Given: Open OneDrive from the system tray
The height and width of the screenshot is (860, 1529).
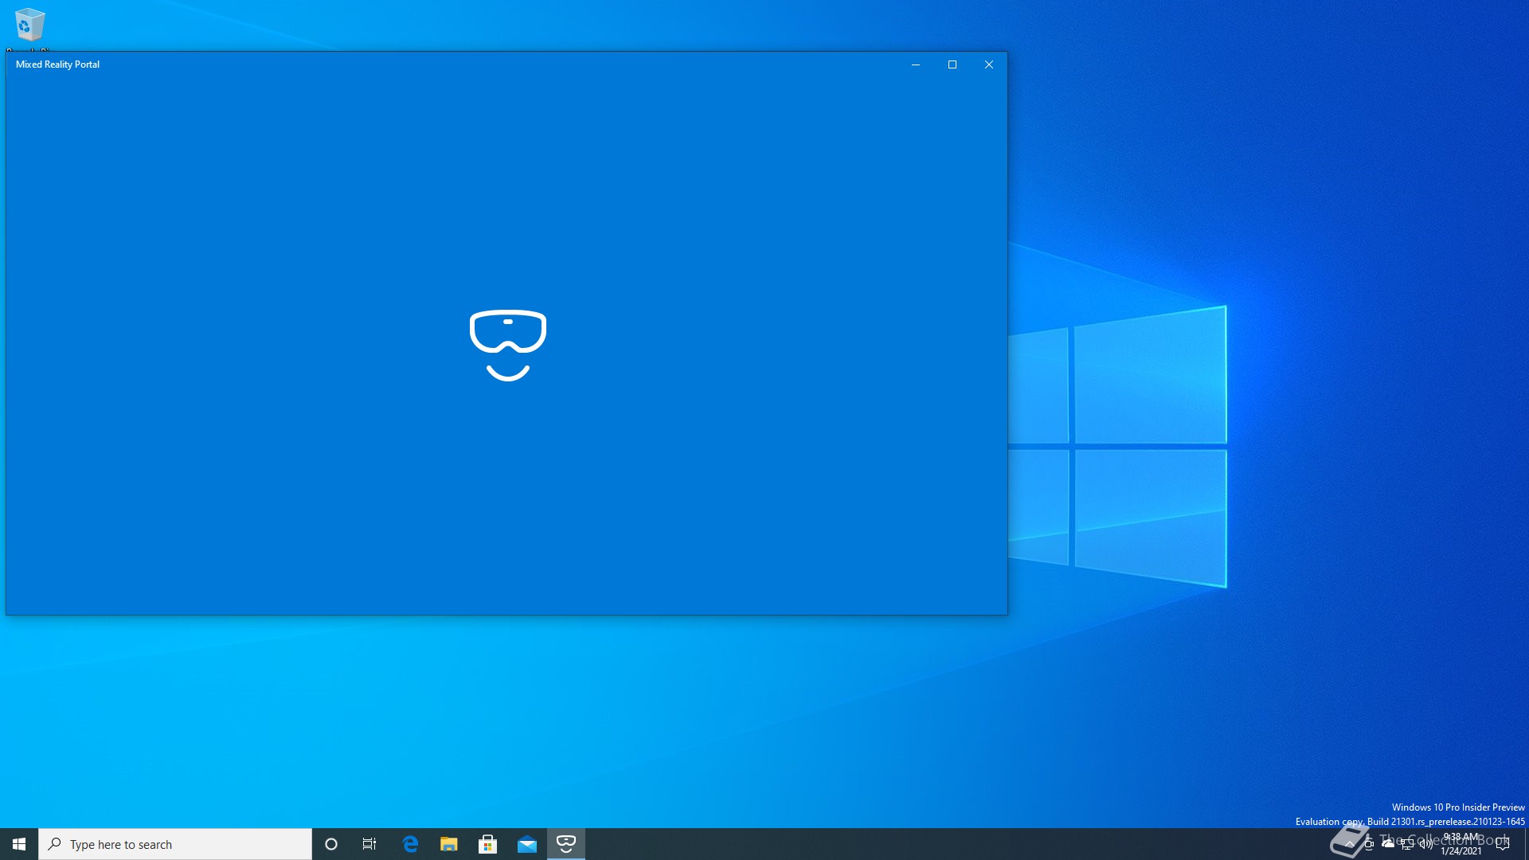Looking at the screenshot, I should coord(1388,843).
